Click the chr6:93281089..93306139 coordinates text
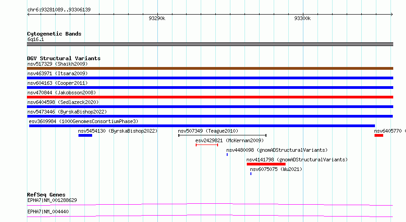The height and width of the screenshot is (222, 406). point(59,10)
